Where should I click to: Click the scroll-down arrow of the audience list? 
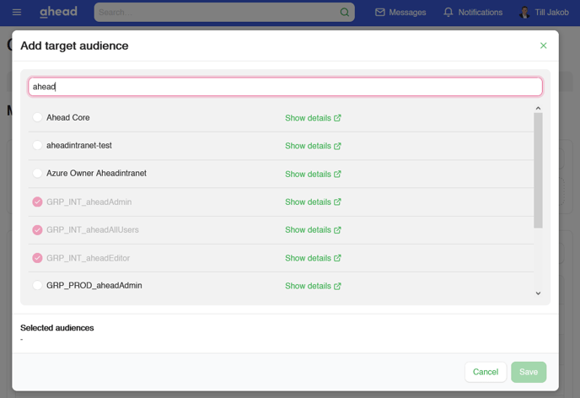538,293
